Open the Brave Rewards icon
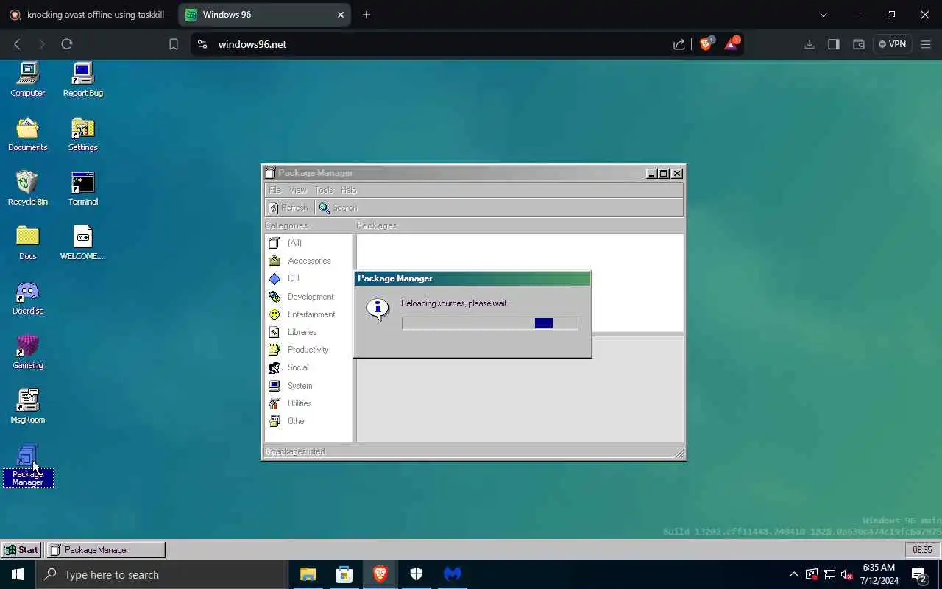Screen dimensions: 942x589 [732, 43]
